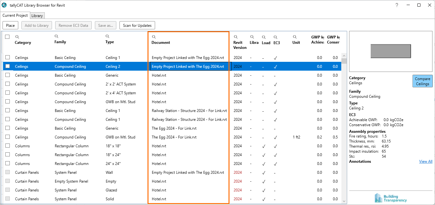This screenshot has height=205, width=435.
Task: Select the Current Project tab
Action: point(15,15)
